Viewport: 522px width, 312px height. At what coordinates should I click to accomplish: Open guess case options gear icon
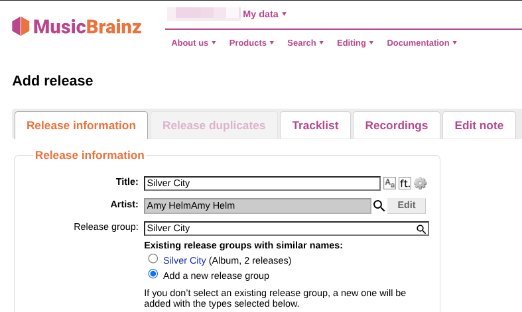point(420,183)
